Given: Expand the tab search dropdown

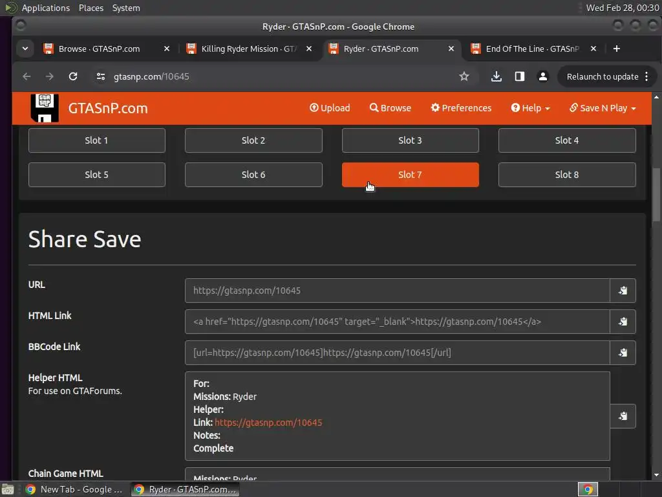Looking at the screenshot, I should pos(25,49).
